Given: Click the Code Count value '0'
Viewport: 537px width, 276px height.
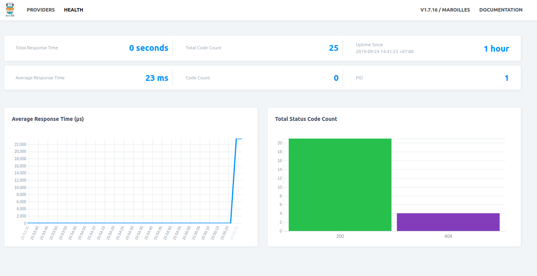Looking at the screenshot, I should point(336,78).
